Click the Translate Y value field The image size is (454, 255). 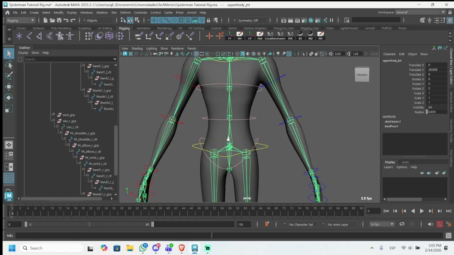coord(437,70)
